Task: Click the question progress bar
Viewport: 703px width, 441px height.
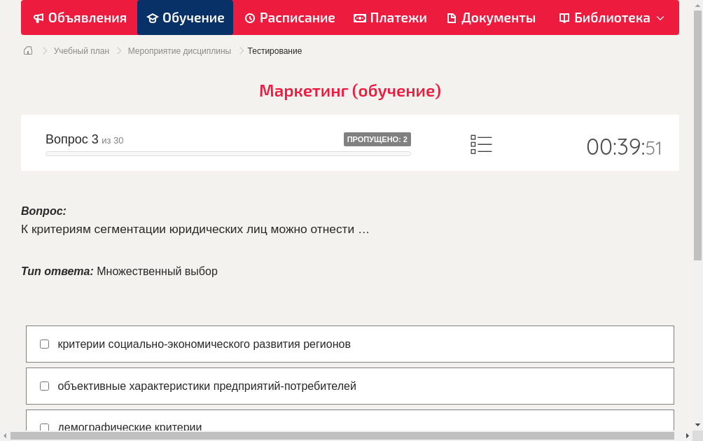Action: pos(228,153)
